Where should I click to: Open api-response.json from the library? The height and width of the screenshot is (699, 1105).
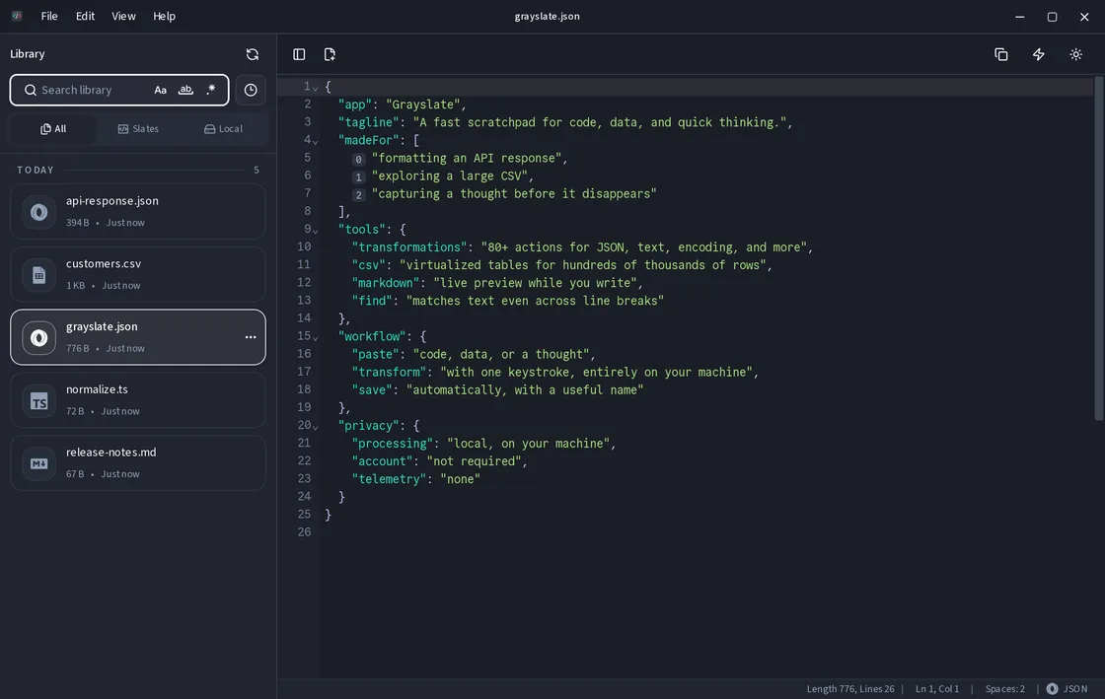coord(138,212)
